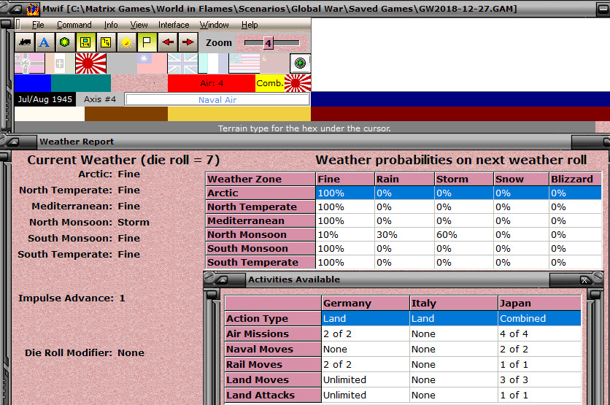This screenshot has height=405, width=610.
Task: Open the Window menu
Action: point(214,25)
